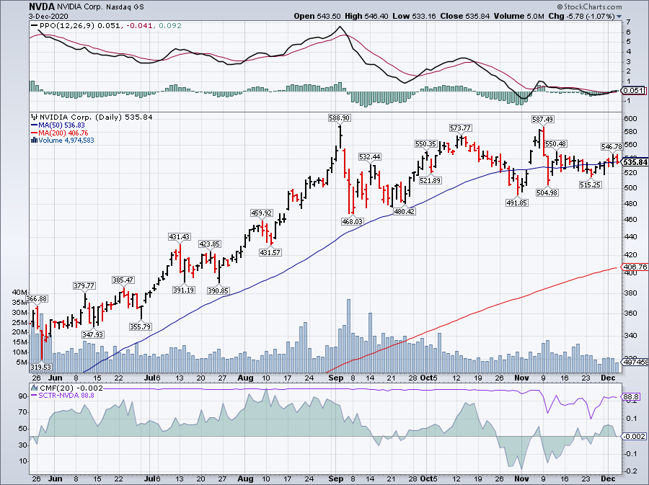649x485 pixels.
Task: Click the 366.88 price label
Action: pyautogui.click(x=37, y=299)
